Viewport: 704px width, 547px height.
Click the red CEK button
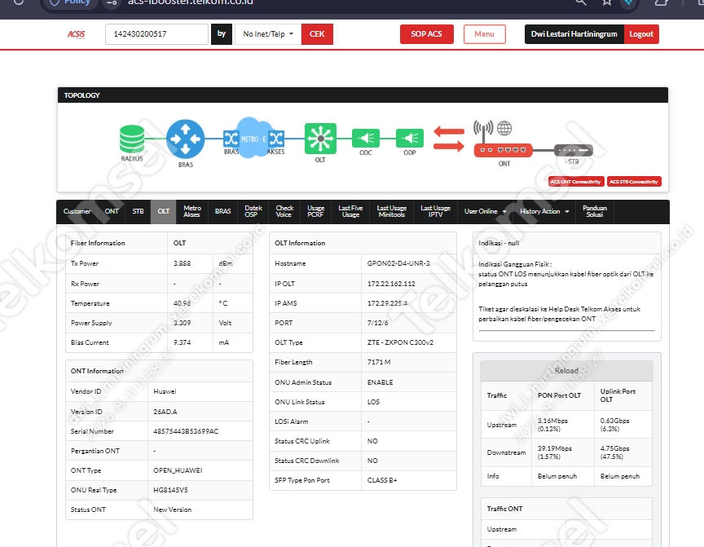(x=317, y=34)
